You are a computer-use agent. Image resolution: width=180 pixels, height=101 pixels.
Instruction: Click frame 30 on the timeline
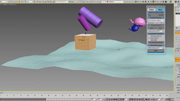coord(97,95)
